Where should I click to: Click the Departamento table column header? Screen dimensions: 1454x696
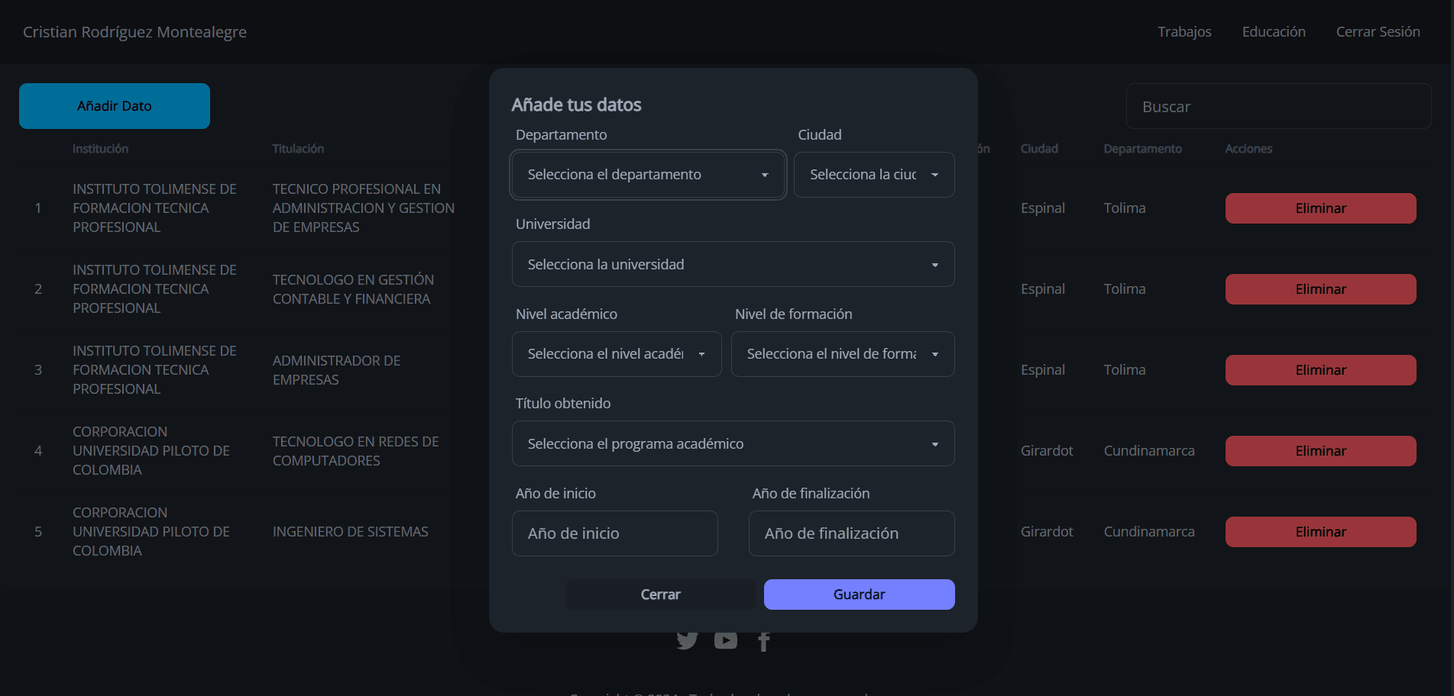click(1142, 149)
